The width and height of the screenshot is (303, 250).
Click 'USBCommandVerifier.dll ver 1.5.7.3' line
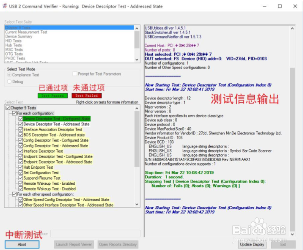tap(173, 36)
